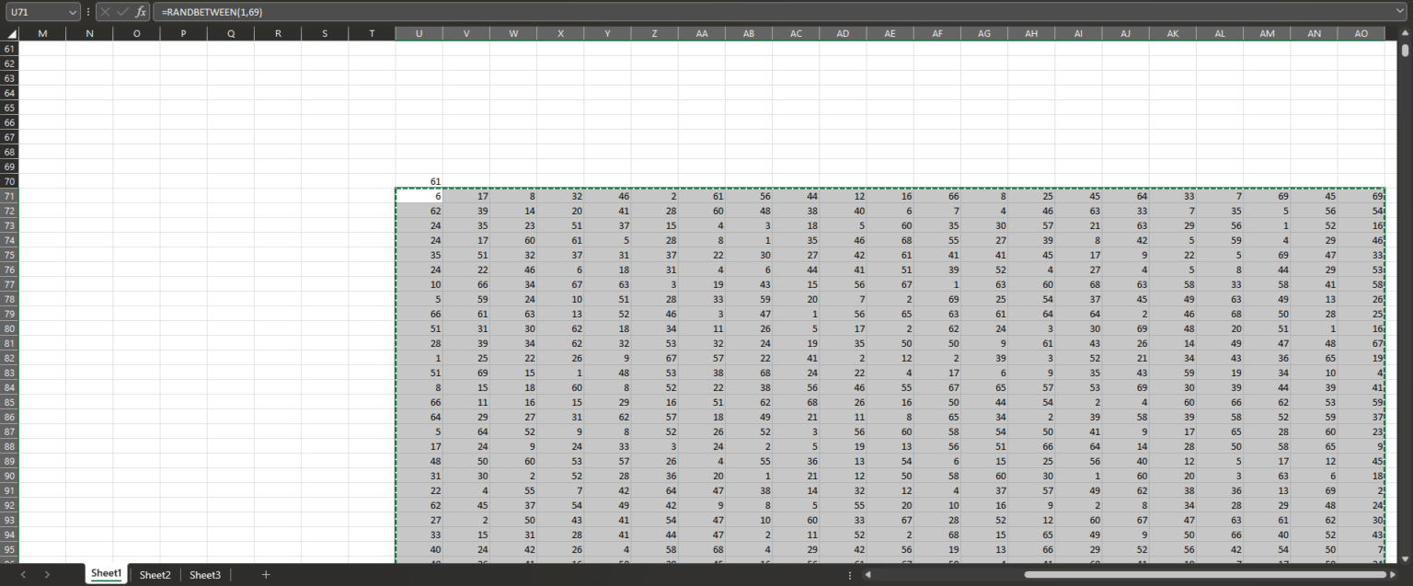This screenshot has width=1413, height=586.
Task: Click the Select All triangle above the row headers
Action: tap(11, 33)
